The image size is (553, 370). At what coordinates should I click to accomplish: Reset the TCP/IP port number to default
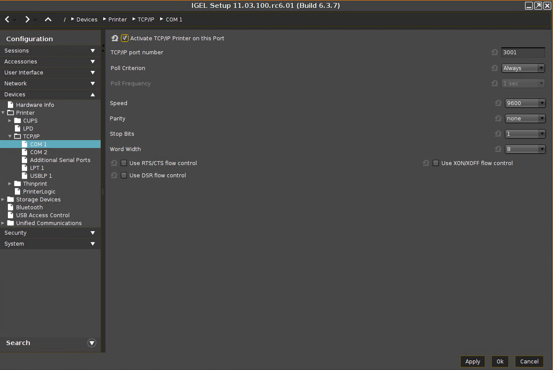tap(494, 52)
